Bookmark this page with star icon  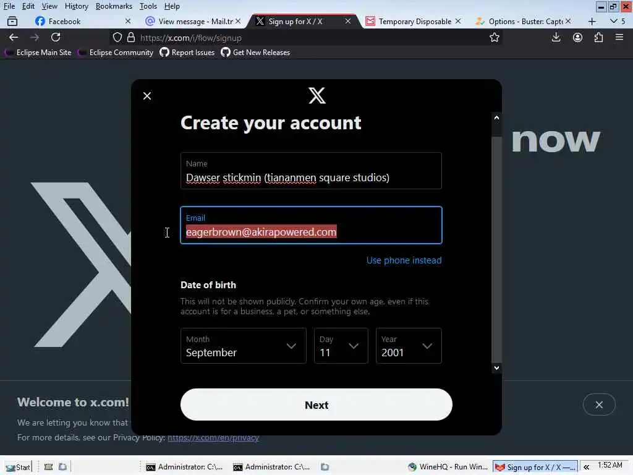pos(494,38)
